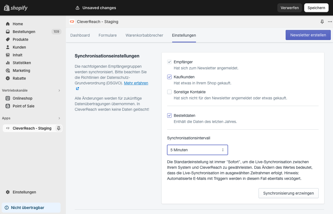Screen dimensions: 333x214
Task: Click the Verwerfen button
Action: click(x=290, y=8)
